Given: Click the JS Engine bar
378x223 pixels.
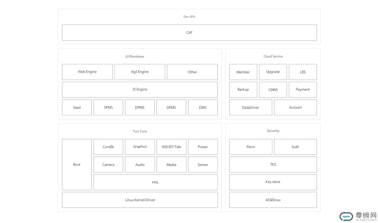Looking at the screenshot, I should click(140, 89).
